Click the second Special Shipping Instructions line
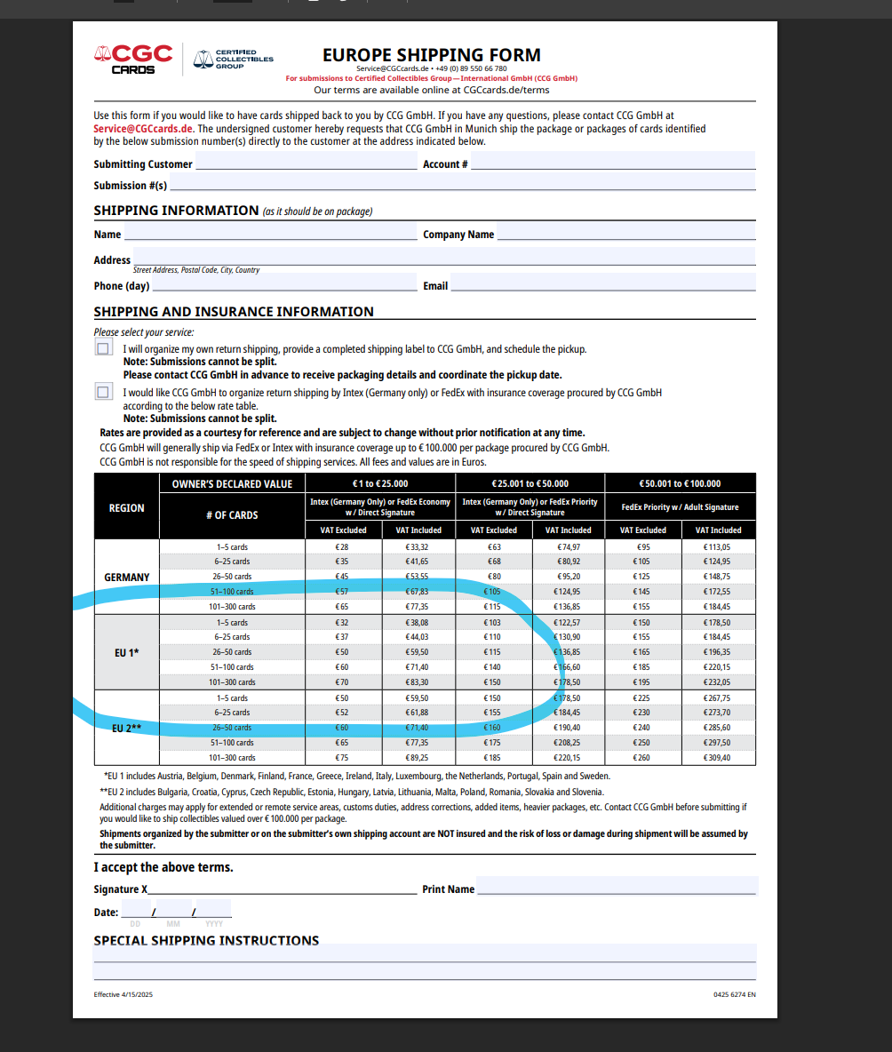This screenshot has height=1052, width=892. pyautogui.click(x=425, y=971)
